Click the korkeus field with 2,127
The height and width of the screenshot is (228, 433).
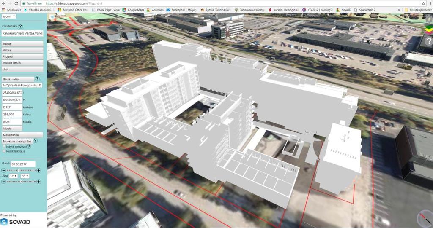[12, 107]
